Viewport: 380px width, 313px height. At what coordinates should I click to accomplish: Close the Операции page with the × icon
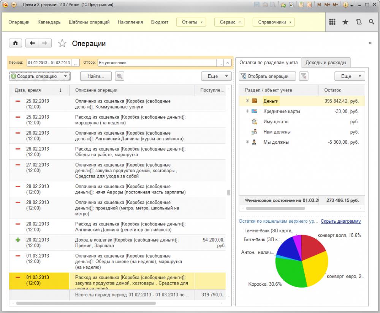click(370, 43)
